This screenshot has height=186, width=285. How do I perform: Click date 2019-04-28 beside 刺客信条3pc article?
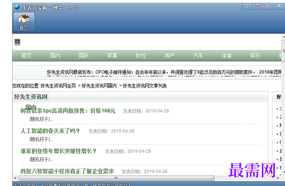pyautogui.click(x=157, y=111)
